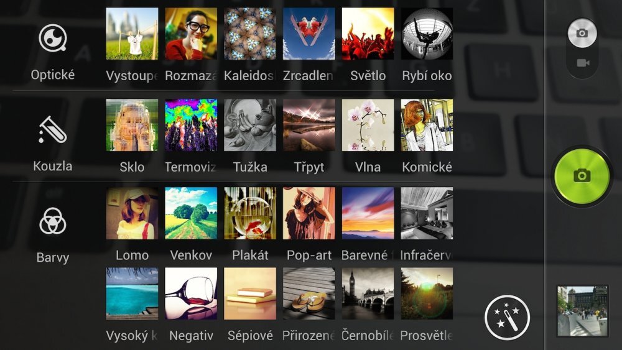Open the magic wand effects button

507,317
